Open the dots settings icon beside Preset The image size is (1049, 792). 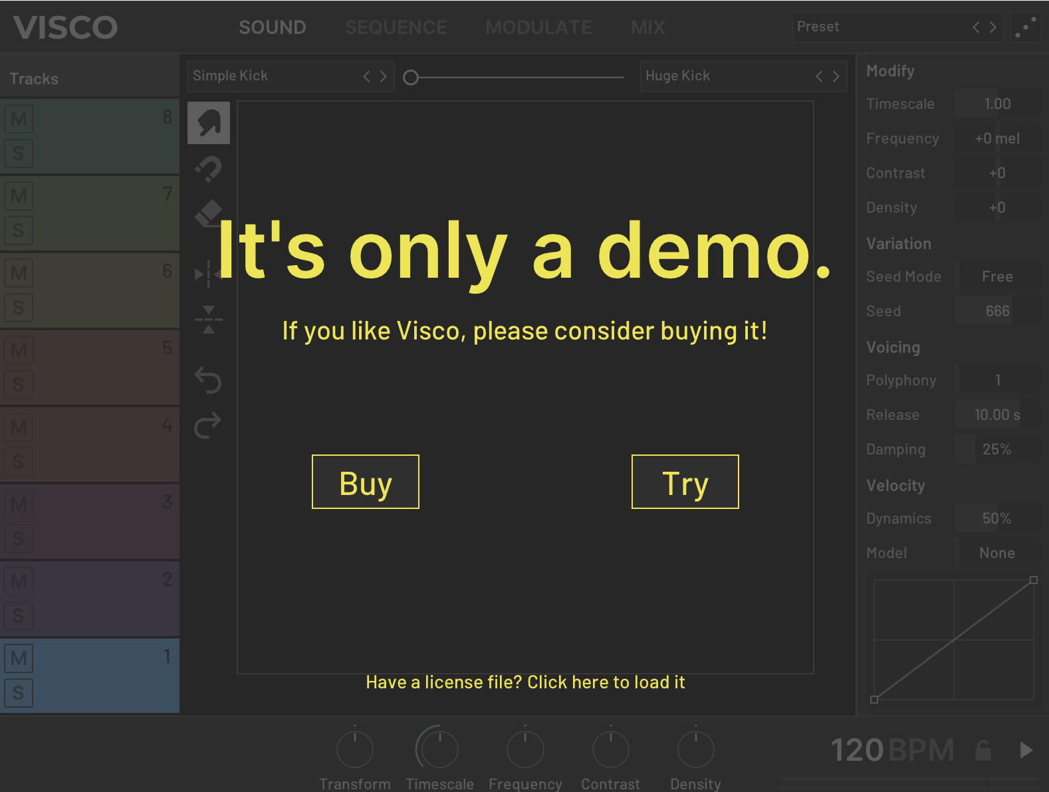(1026, 27)
